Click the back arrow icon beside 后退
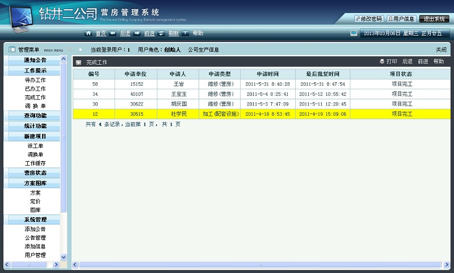 (x=112, y=33)
